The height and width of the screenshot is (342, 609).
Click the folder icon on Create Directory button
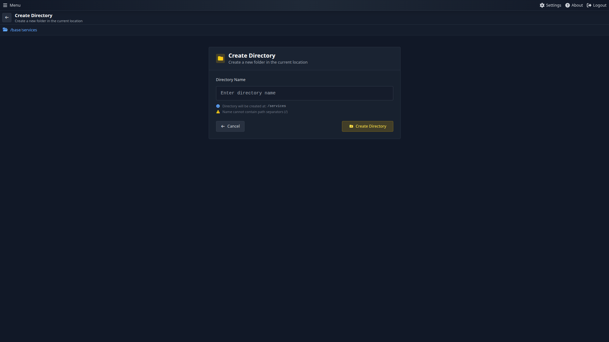tap(351, 126)
